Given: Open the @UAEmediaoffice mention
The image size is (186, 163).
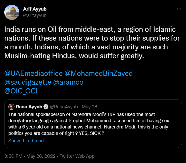Looking at the screenshot, I should point(33,73).
